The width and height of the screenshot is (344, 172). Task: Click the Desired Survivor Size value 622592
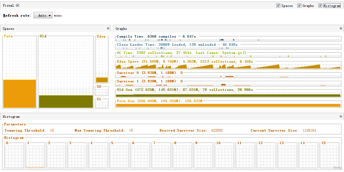click(x=217, y=130)
